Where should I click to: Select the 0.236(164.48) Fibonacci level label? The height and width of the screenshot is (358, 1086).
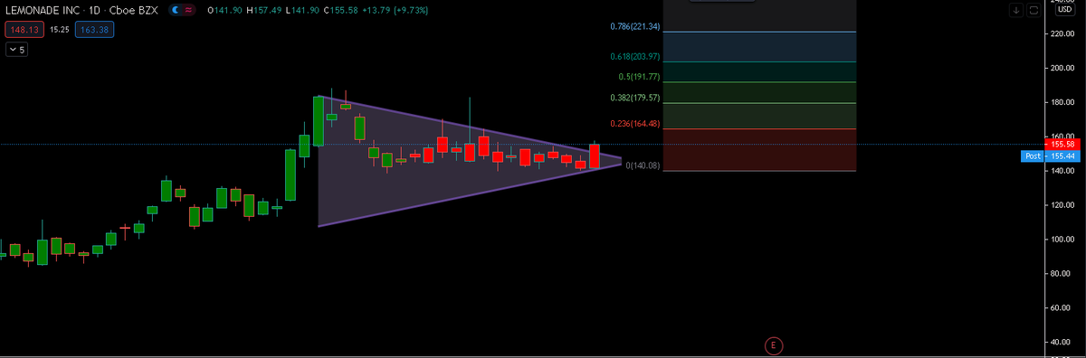tap(634, 124)
